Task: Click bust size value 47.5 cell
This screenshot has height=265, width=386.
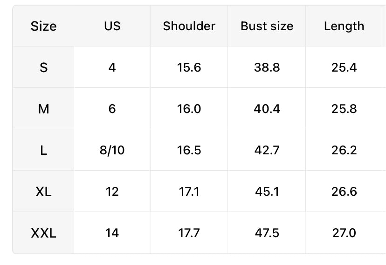Action: pos(267,233)
